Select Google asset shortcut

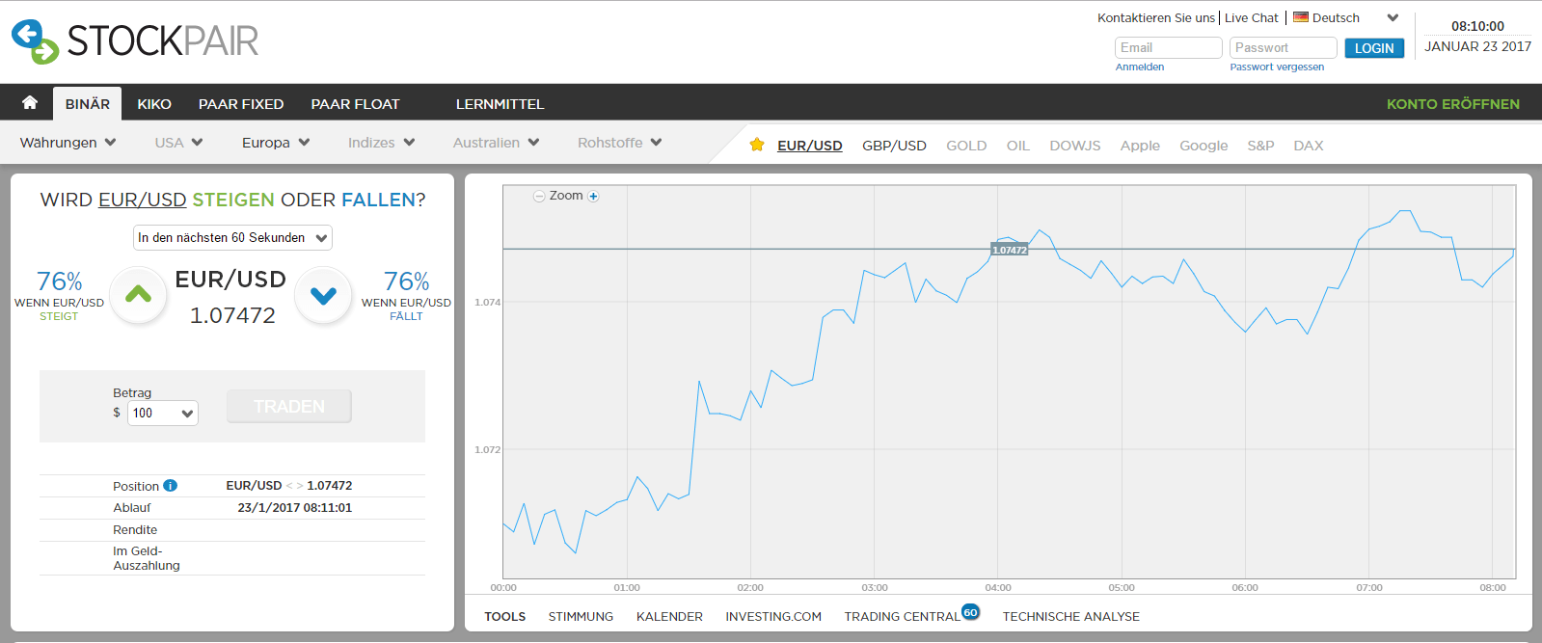pyautogui.click(x=1204, y=146)
